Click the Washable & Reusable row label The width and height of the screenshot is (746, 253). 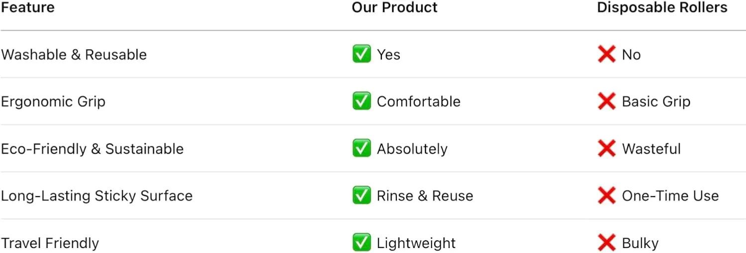[x=74, y=55]
